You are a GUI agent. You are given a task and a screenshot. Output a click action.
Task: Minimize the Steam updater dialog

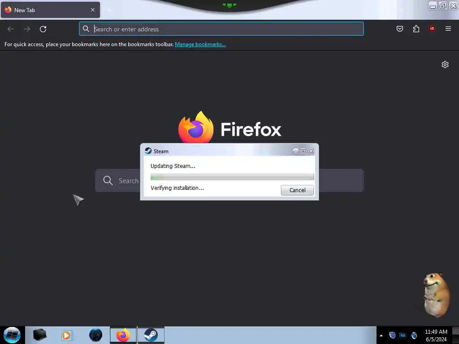tap(295, 151)
